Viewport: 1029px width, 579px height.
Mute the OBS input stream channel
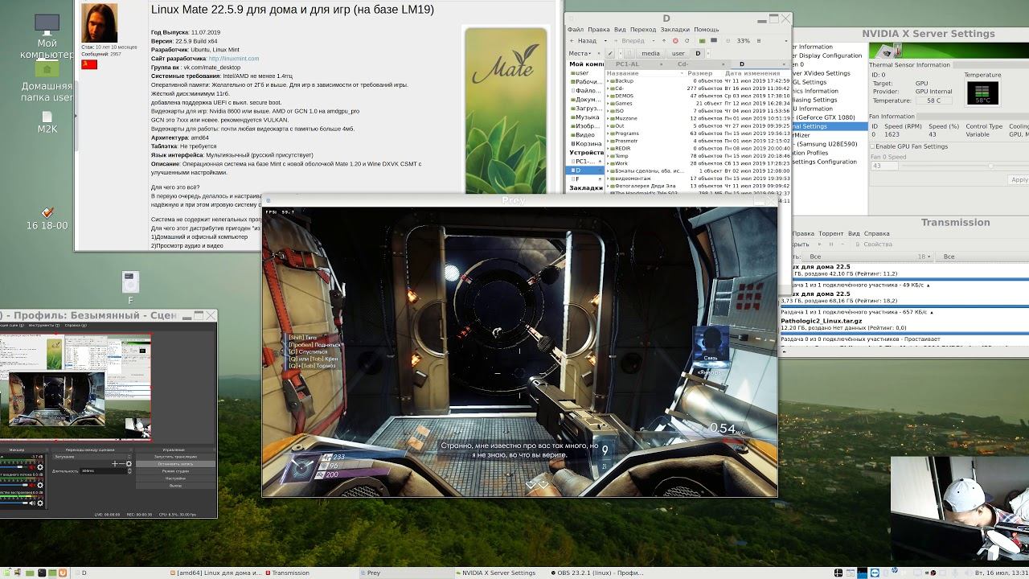[31, 485]
